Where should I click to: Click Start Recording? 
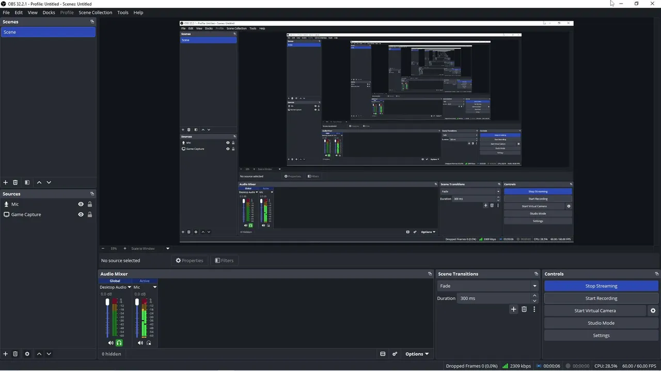(601, 298)
